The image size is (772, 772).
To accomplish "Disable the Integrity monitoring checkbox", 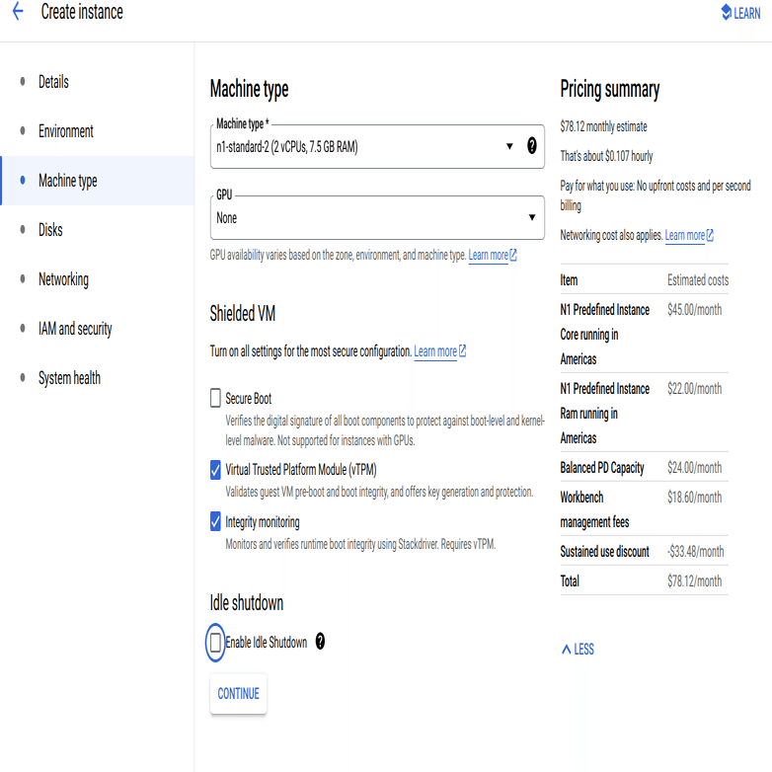I will 216,521.
